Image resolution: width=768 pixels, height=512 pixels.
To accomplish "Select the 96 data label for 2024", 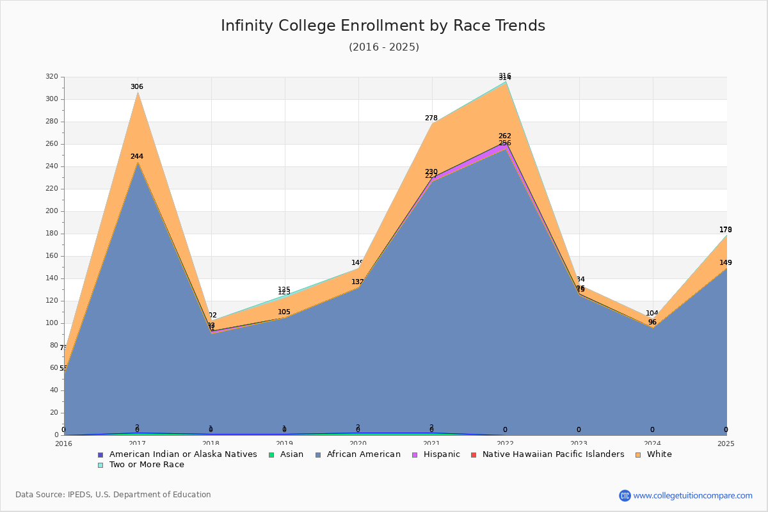I will (x=652, y=323).
